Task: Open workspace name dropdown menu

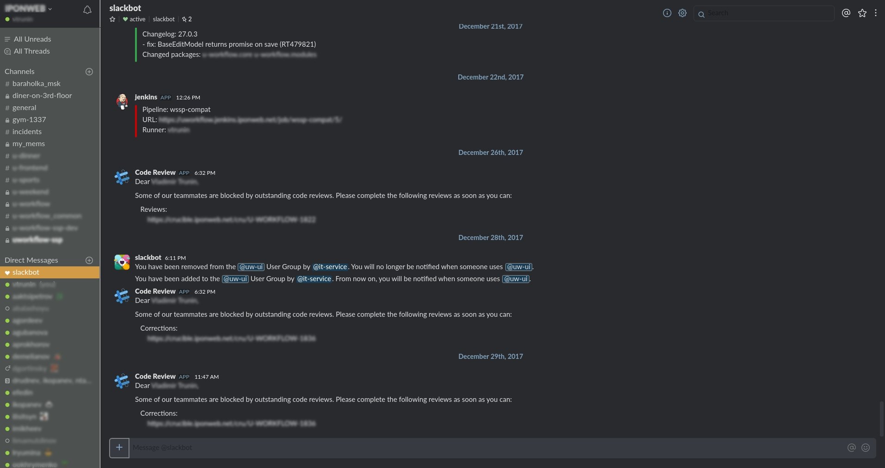Action: [x=29, y=8]
